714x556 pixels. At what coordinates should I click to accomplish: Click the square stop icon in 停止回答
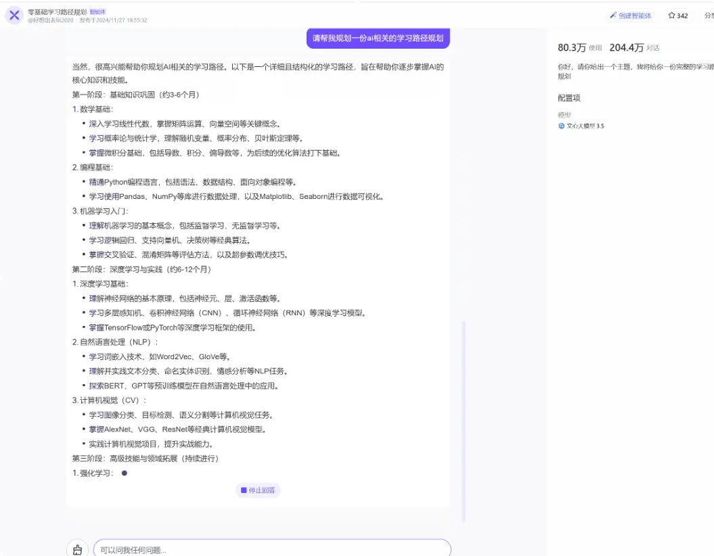[244, 490]
